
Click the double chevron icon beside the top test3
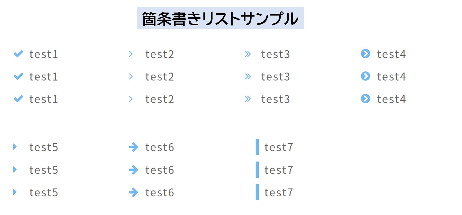click(248, 54)
